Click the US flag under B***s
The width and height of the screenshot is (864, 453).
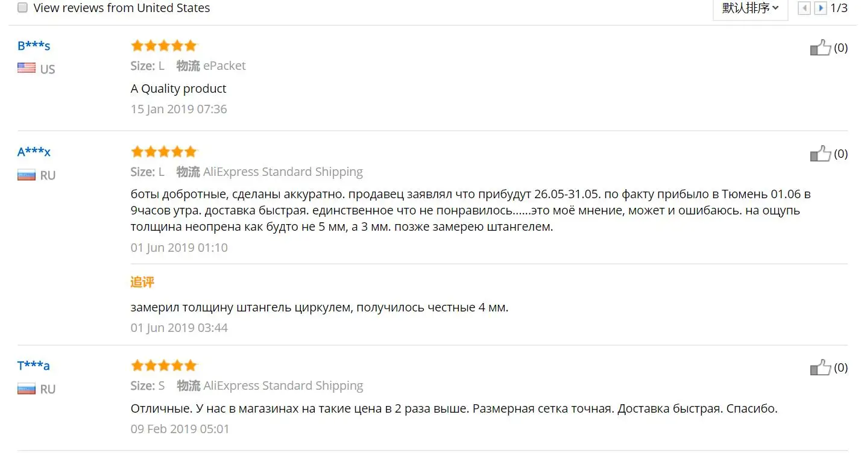click(x=27, y=68)
